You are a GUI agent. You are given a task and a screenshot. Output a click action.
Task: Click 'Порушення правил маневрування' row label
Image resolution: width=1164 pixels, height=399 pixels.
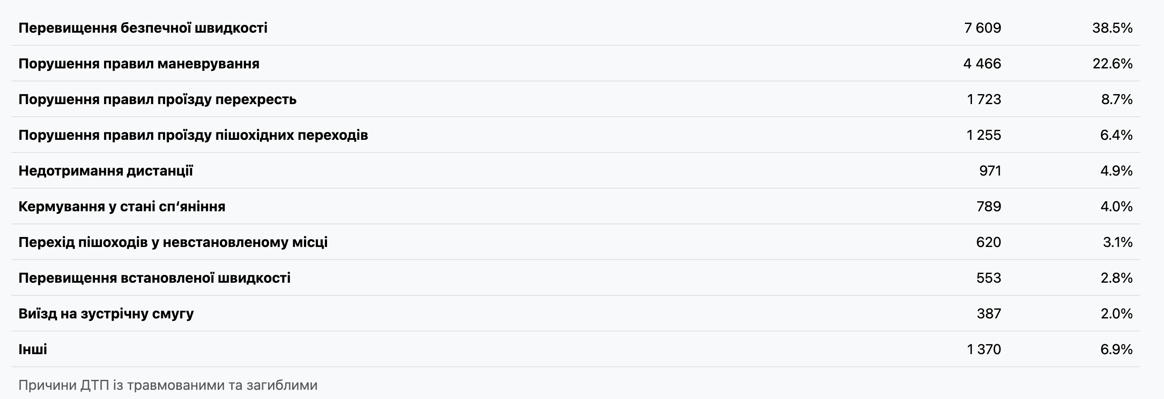(139, 64)
